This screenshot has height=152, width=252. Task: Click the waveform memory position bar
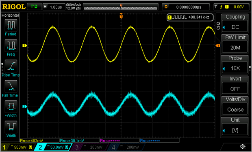121,7
